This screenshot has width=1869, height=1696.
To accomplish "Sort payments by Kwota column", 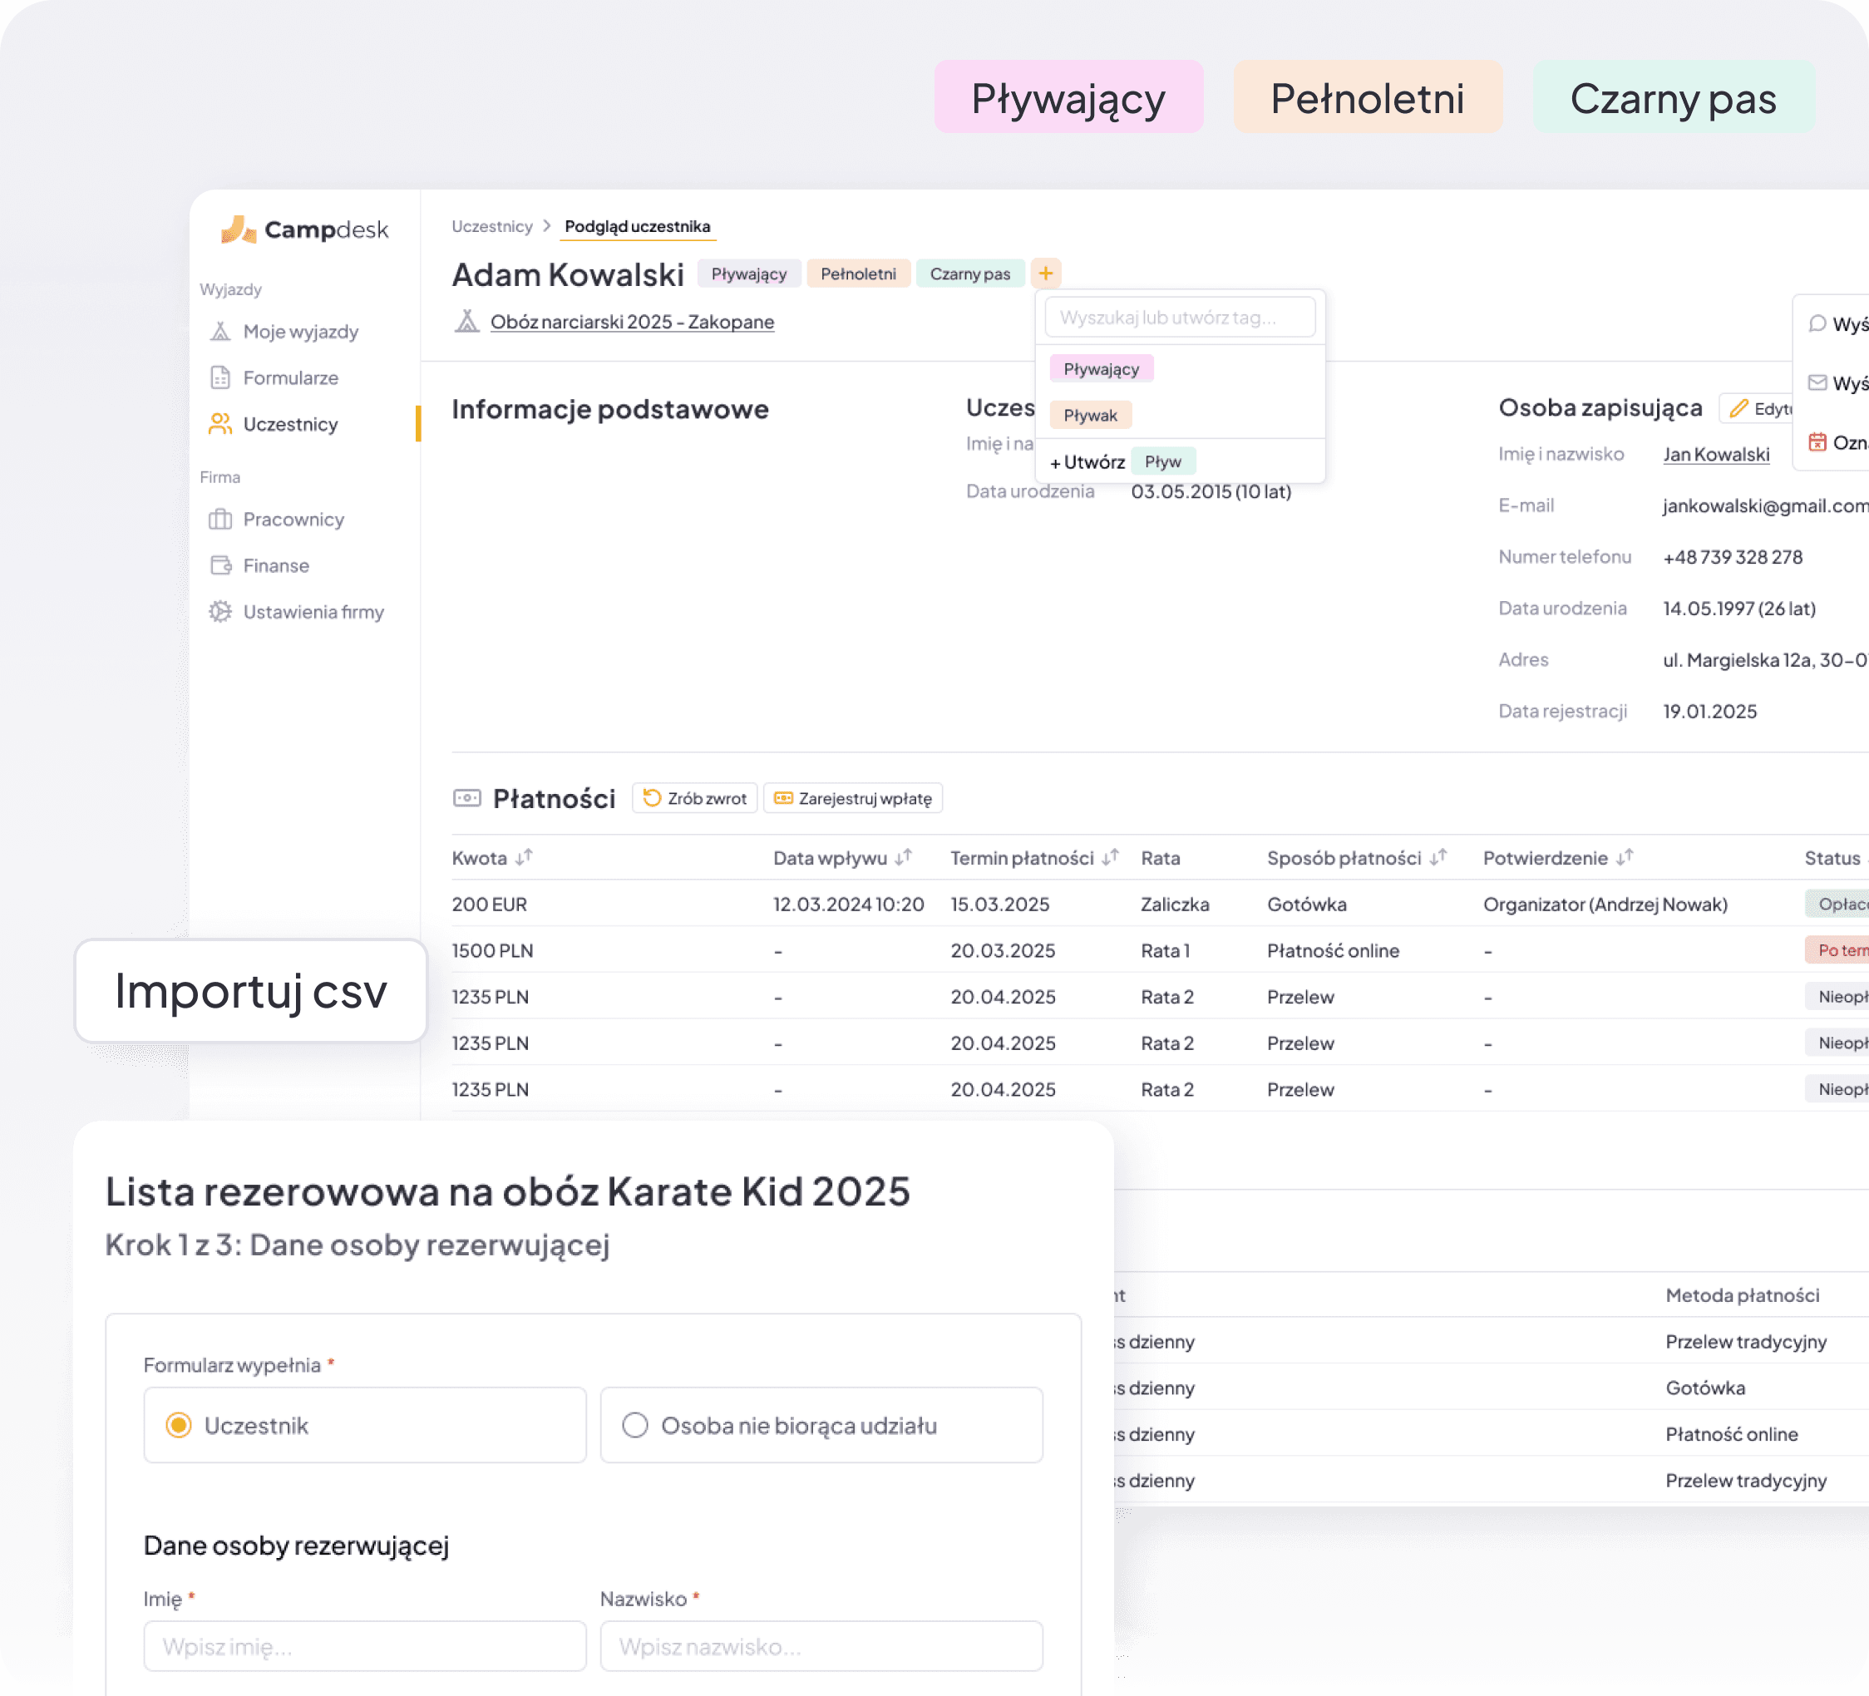I will point(524,858).
